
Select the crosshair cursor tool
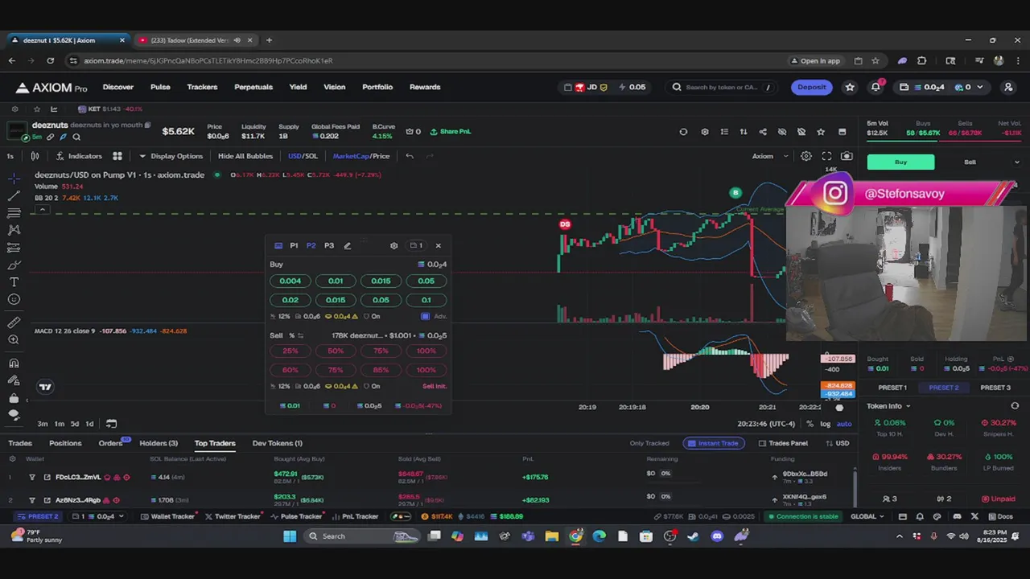14,178
